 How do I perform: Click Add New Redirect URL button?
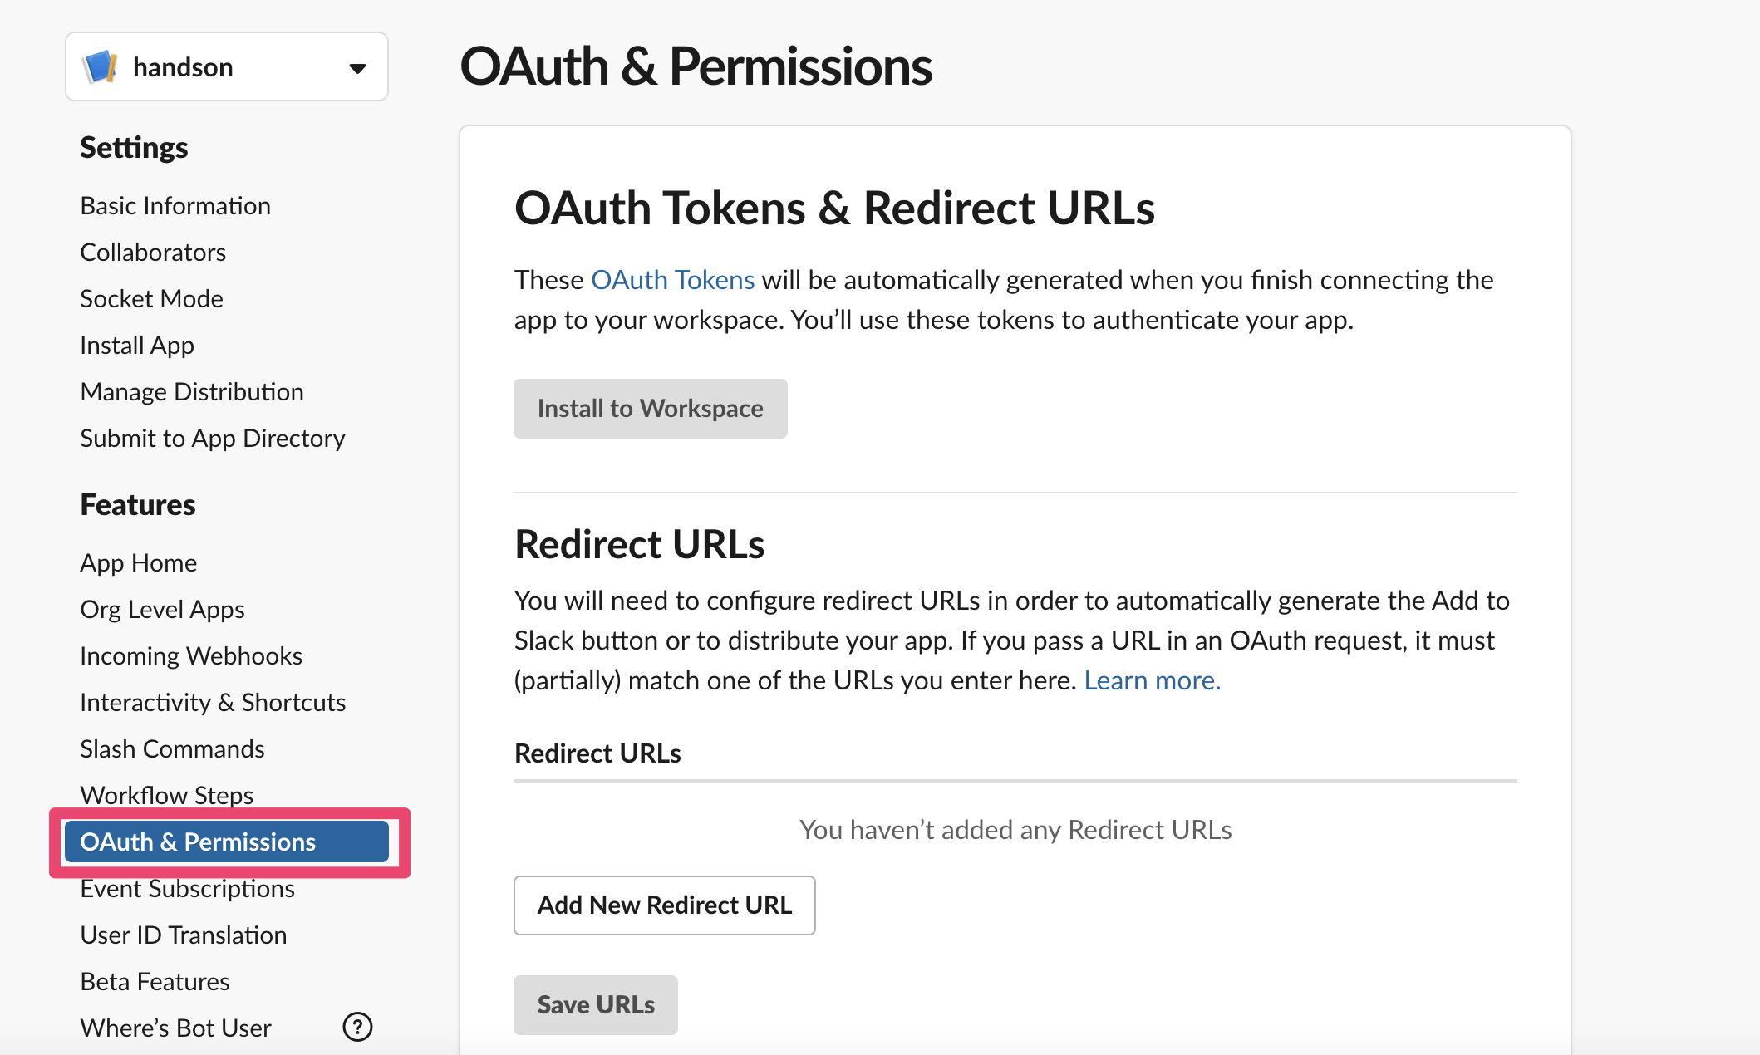(664, 905)
